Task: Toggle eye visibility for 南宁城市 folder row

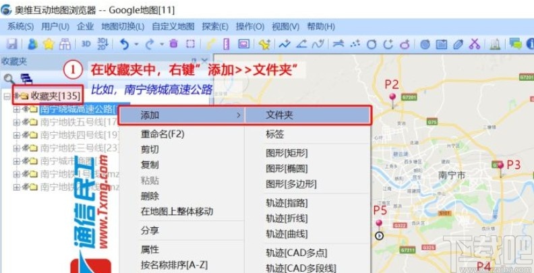Action: [x=25, y=160]
